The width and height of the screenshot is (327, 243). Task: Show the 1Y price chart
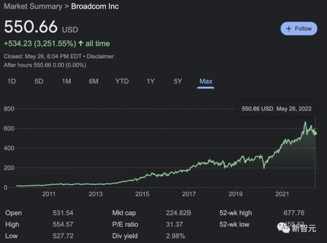[151, 81]
